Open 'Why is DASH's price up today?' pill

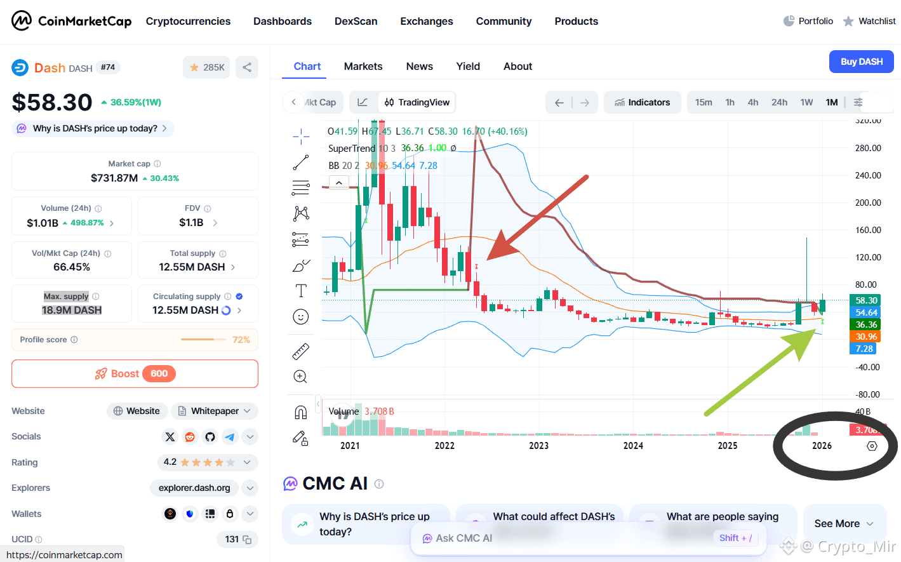click(93, 128)
